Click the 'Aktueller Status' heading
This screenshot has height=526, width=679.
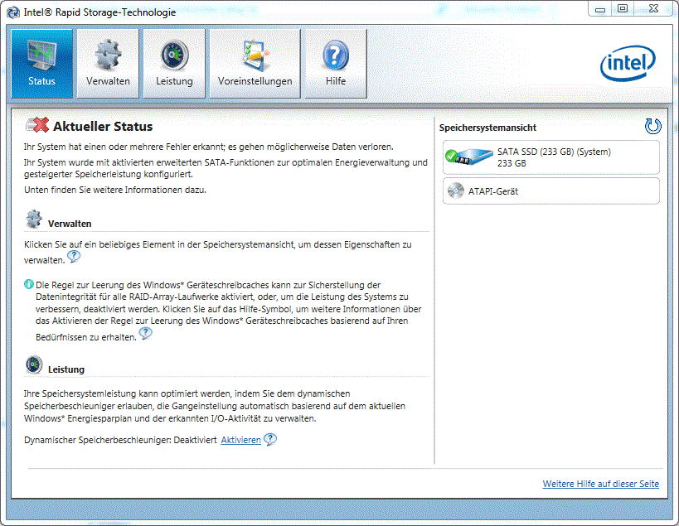click(103, 126)
